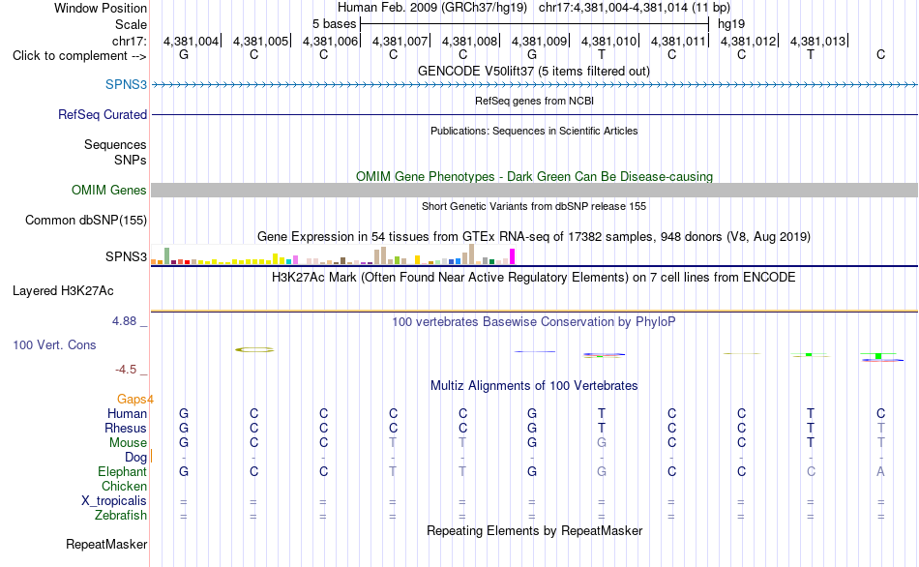Click the 'RefSeq genes from NCBI' title

pyautogui.click(x=535, y=101)
